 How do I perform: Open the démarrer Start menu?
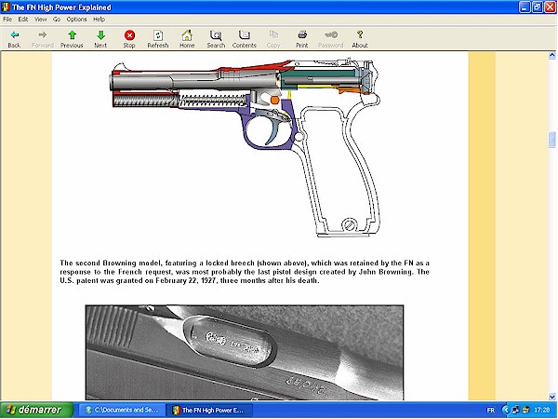(36, 410)
